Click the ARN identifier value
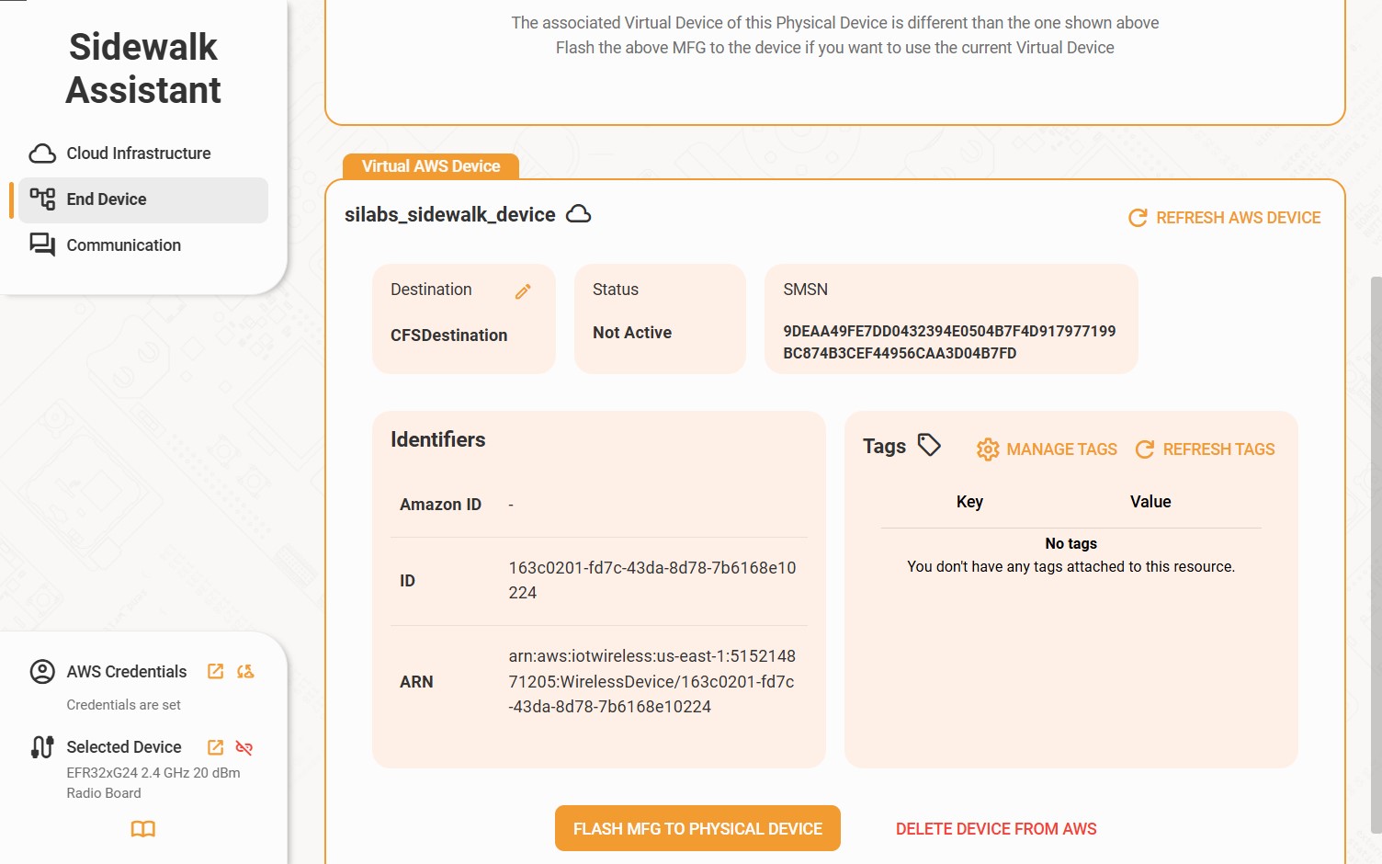The width and height of the screenshot is (1382, 864). pos(651,682)
